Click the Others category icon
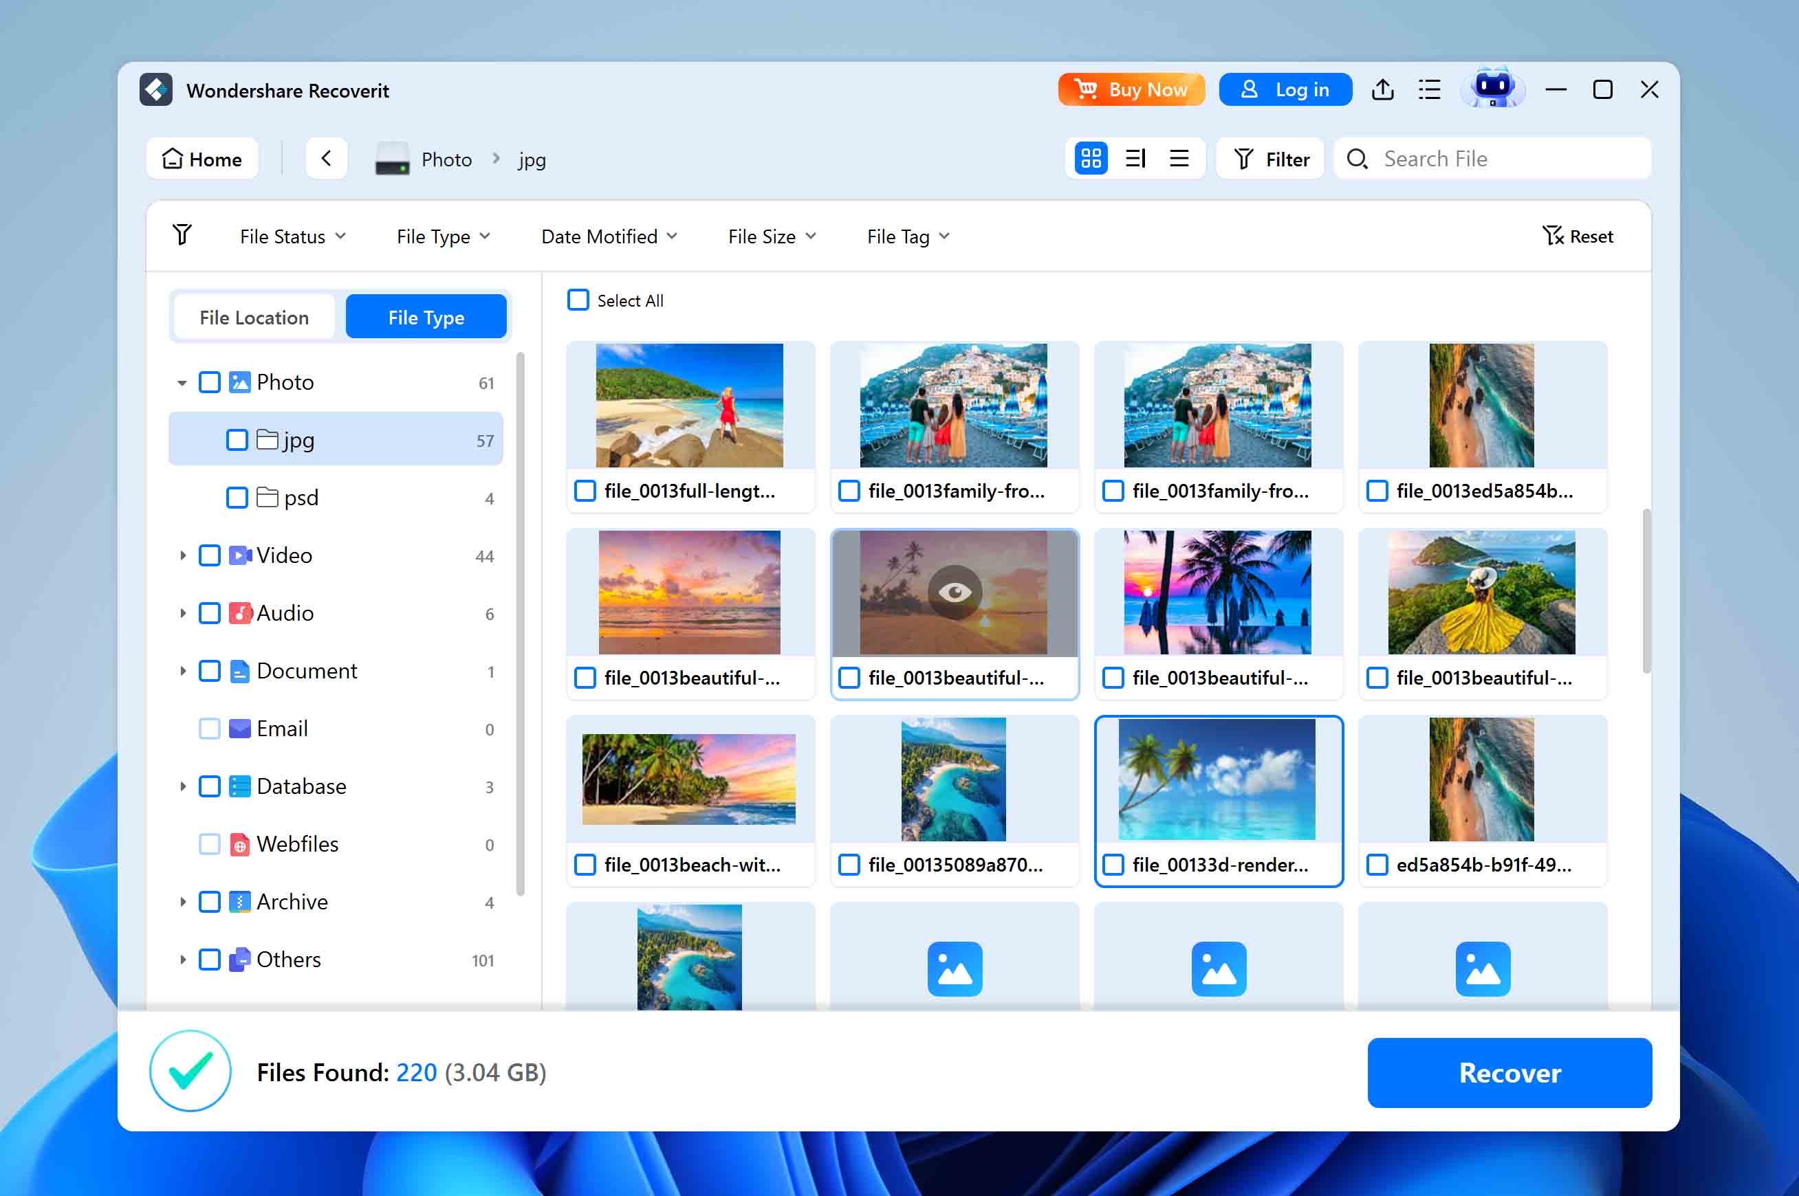The height and width of the screenshot is (1196, 1799). pos(239,960)
